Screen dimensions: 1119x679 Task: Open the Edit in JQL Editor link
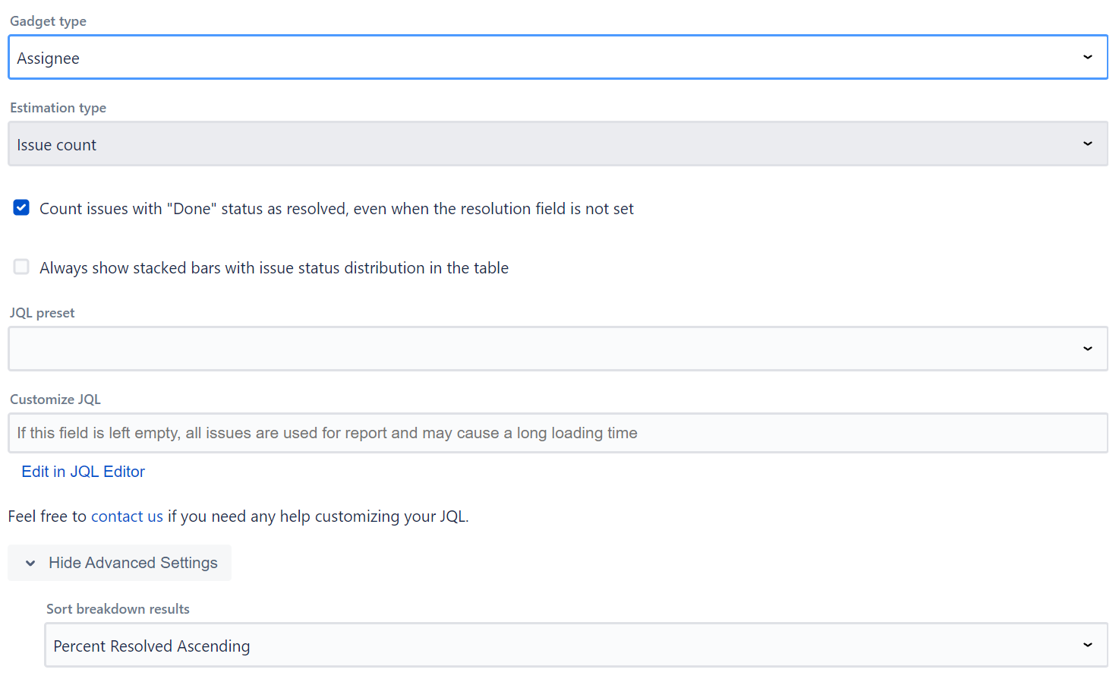coord(83,472)
